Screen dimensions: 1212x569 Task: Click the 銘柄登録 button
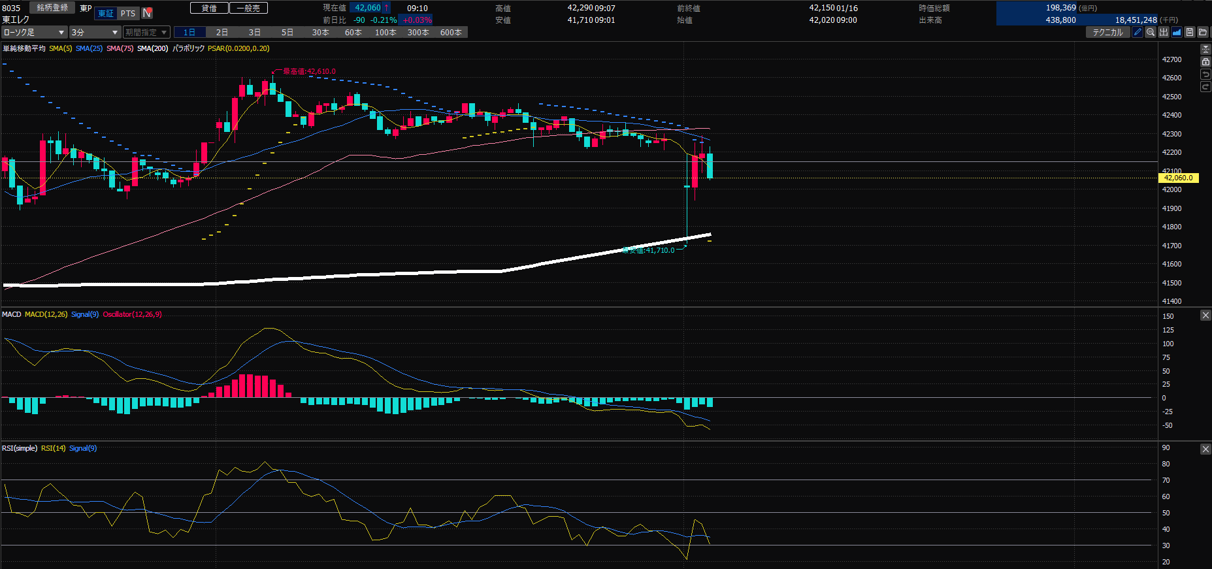[52, 8]
